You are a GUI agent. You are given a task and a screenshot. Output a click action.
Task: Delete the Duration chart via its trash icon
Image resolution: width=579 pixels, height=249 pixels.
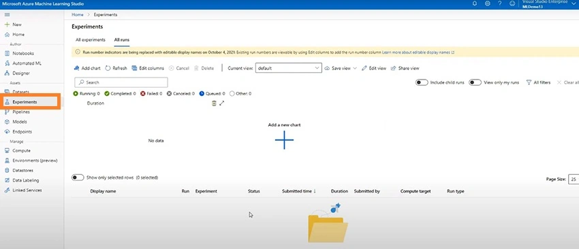click(x=214, y=103)
